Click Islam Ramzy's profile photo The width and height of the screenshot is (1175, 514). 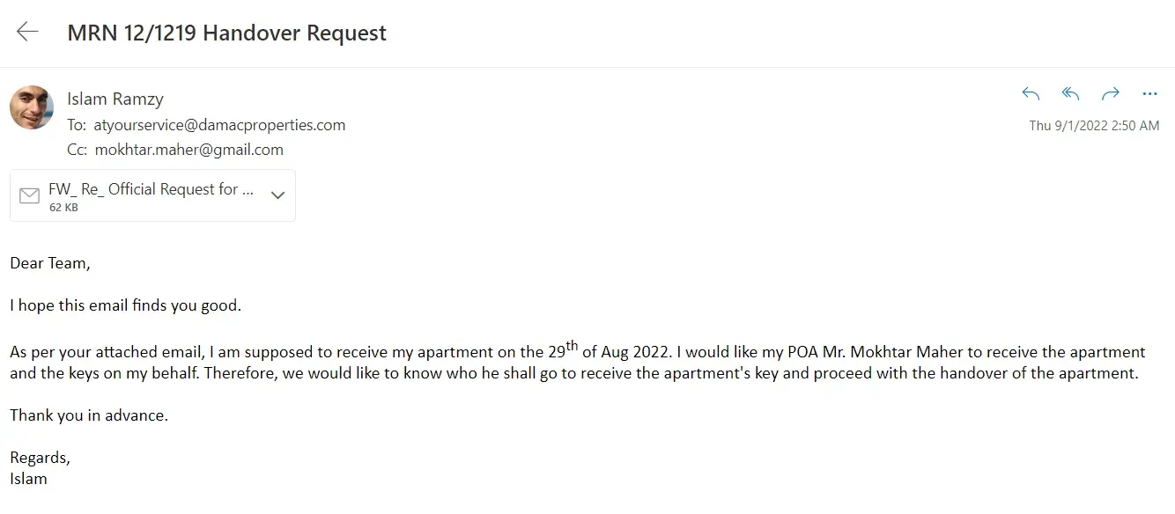[32, 107]
